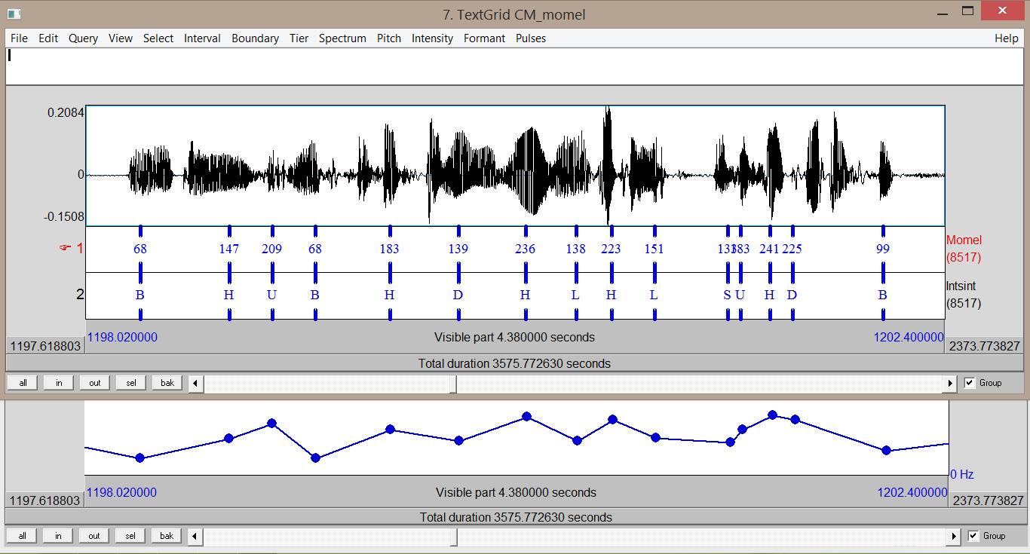The image size is (1030, 554).
Task: Select Momel point labeled 147
Action: [229, 249]
